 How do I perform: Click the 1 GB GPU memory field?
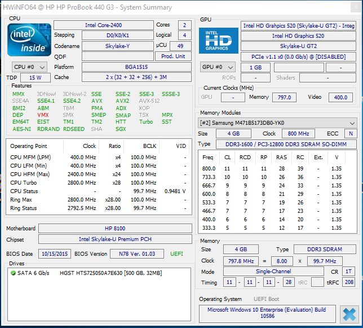tap(255, 67)
